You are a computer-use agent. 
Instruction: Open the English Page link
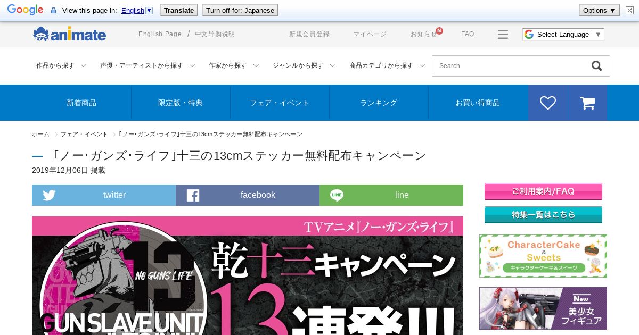160,34
